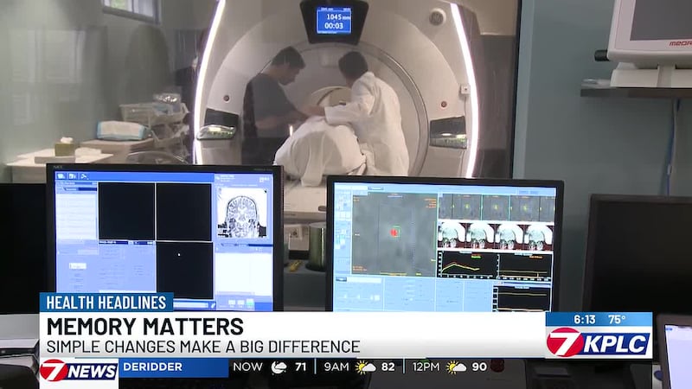This screenshot has width=692, height=389.
Task: Click the 9AM weather forecast icon
Action: [x=365, y=367]
